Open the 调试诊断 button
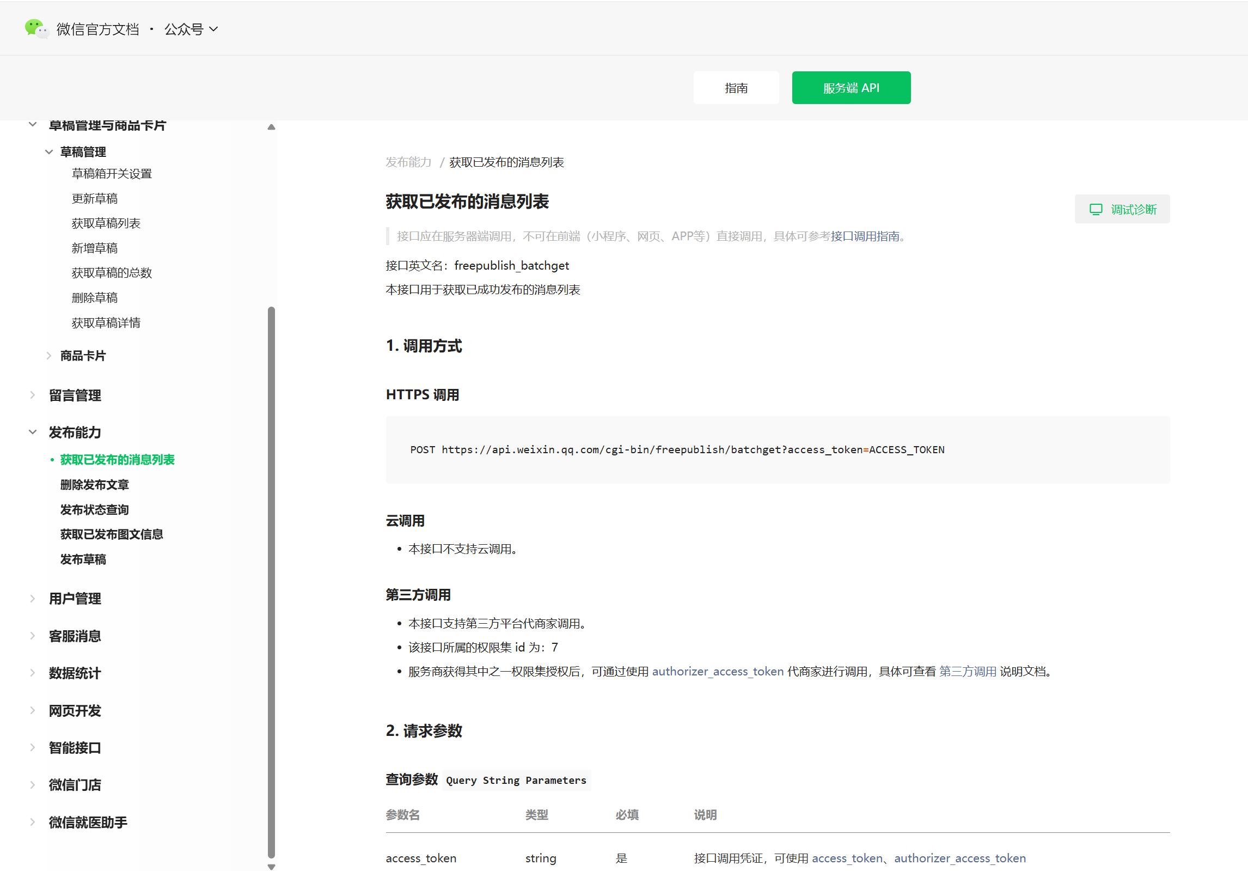 [1122, 209]
